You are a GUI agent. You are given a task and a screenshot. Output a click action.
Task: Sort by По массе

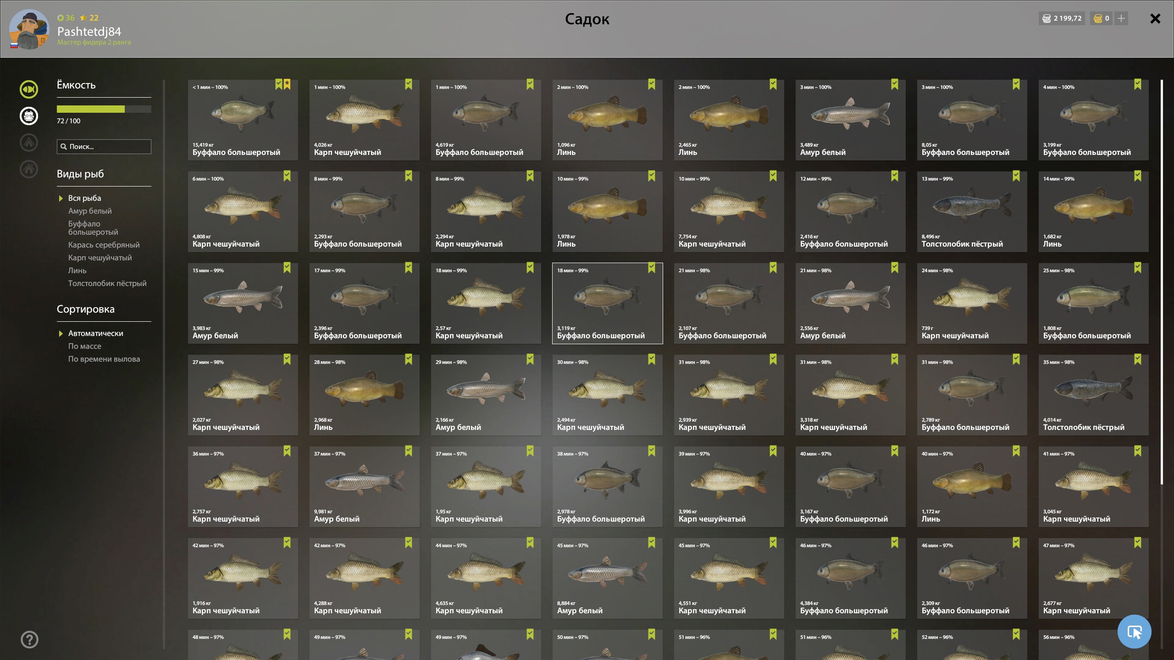pyautogui.click(x=85, y=346)
